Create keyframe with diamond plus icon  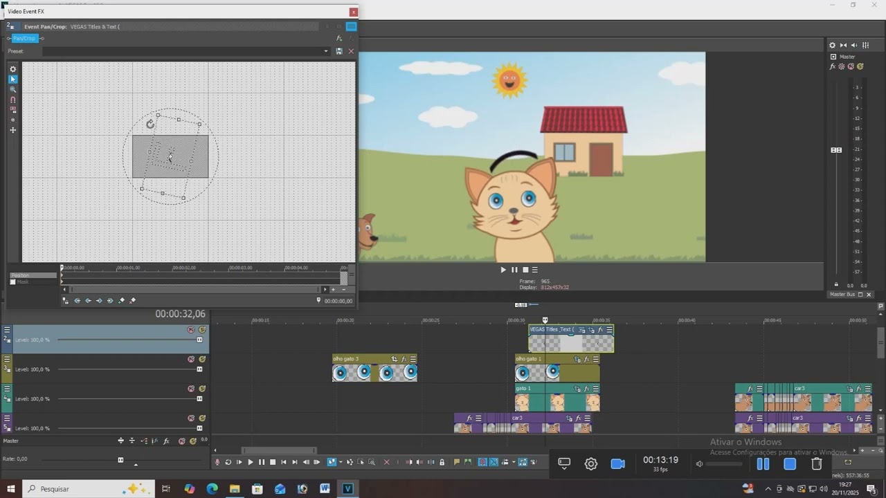pos(122,301)
